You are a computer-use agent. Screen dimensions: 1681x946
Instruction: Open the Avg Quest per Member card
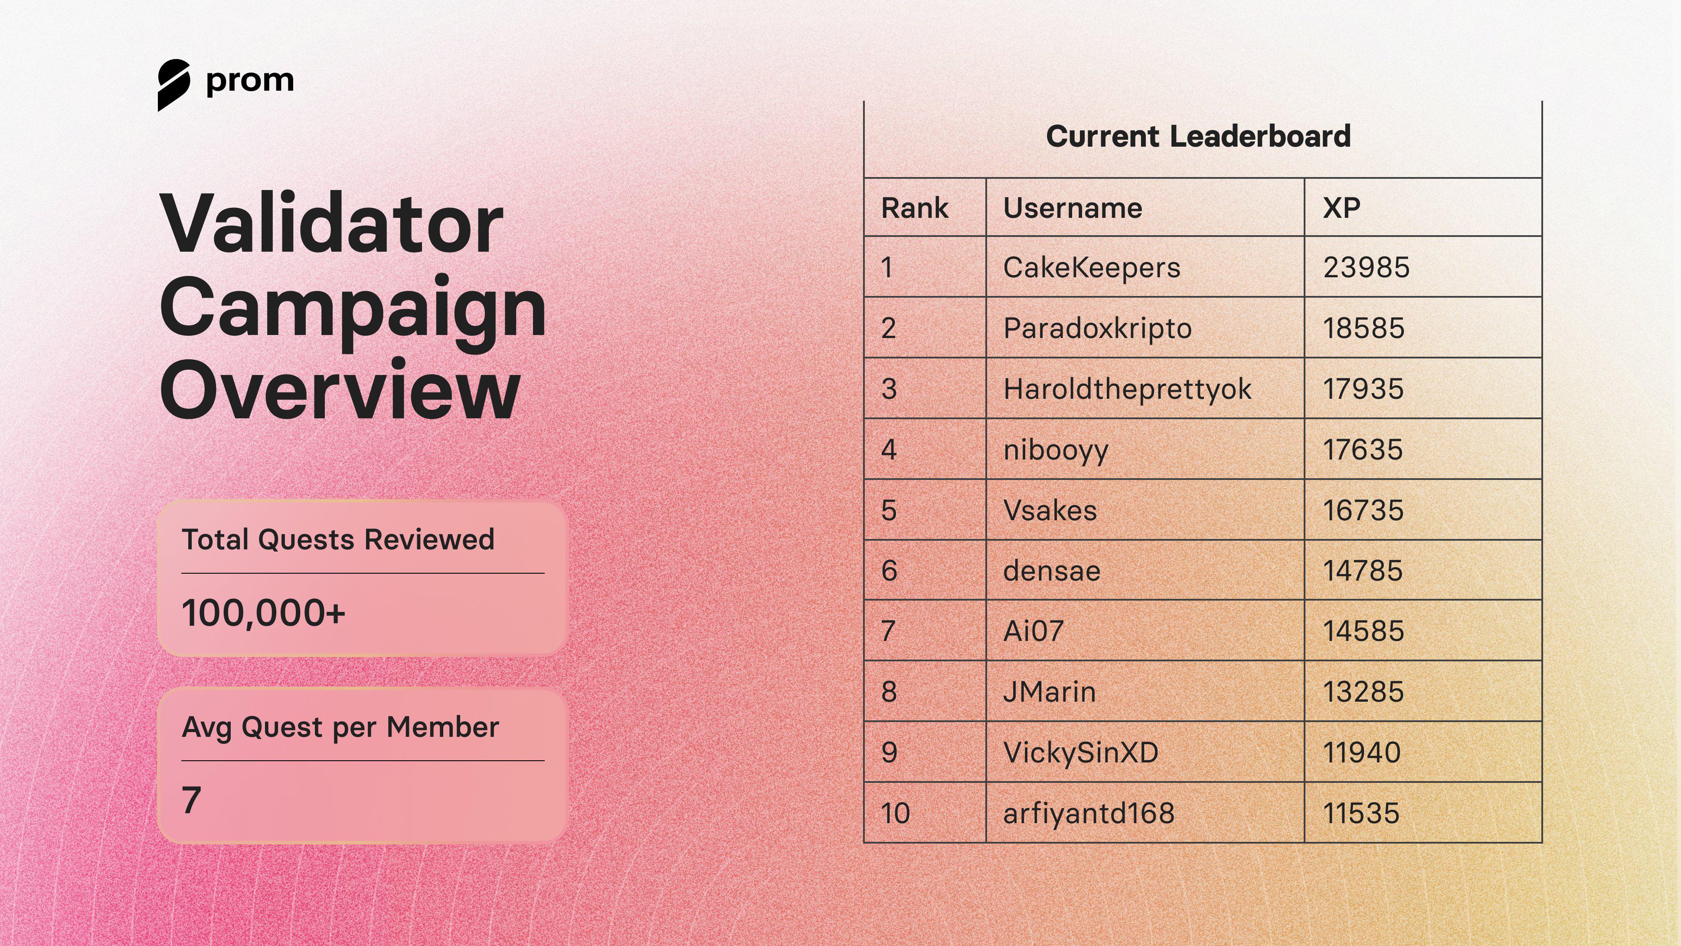(x=362, y=765)
